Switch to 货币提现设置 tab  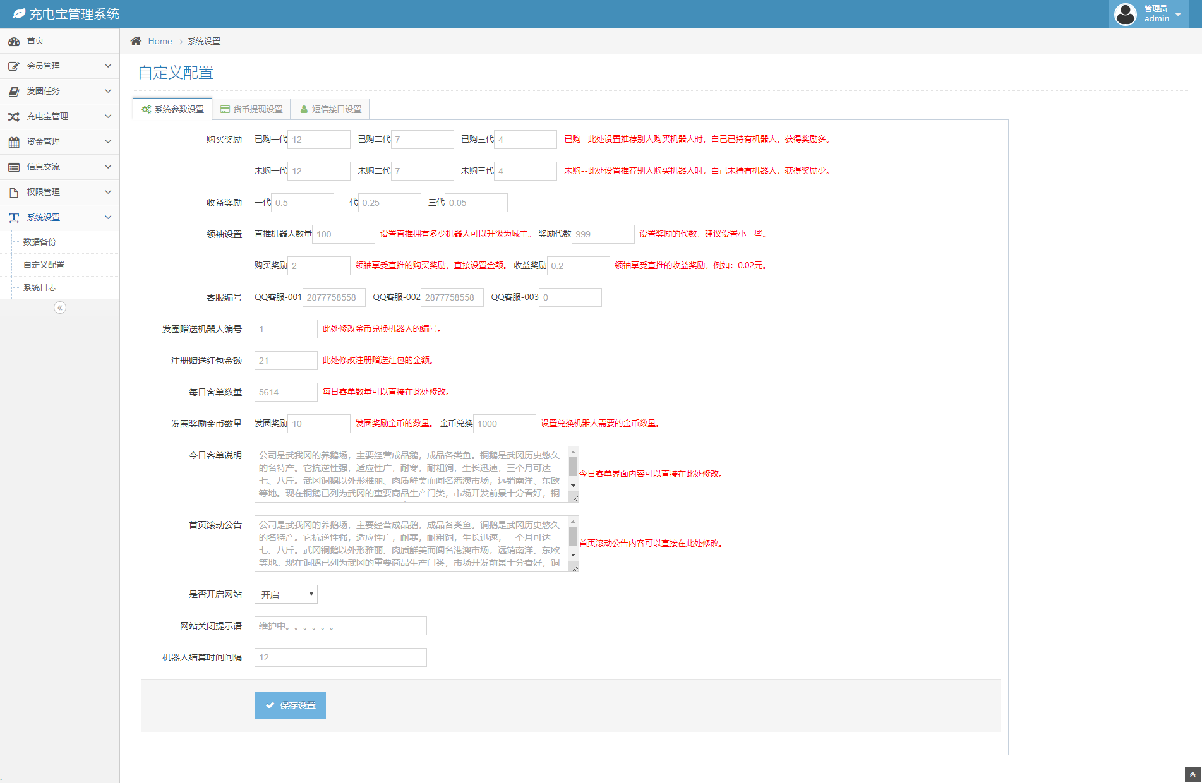[251, 109]
